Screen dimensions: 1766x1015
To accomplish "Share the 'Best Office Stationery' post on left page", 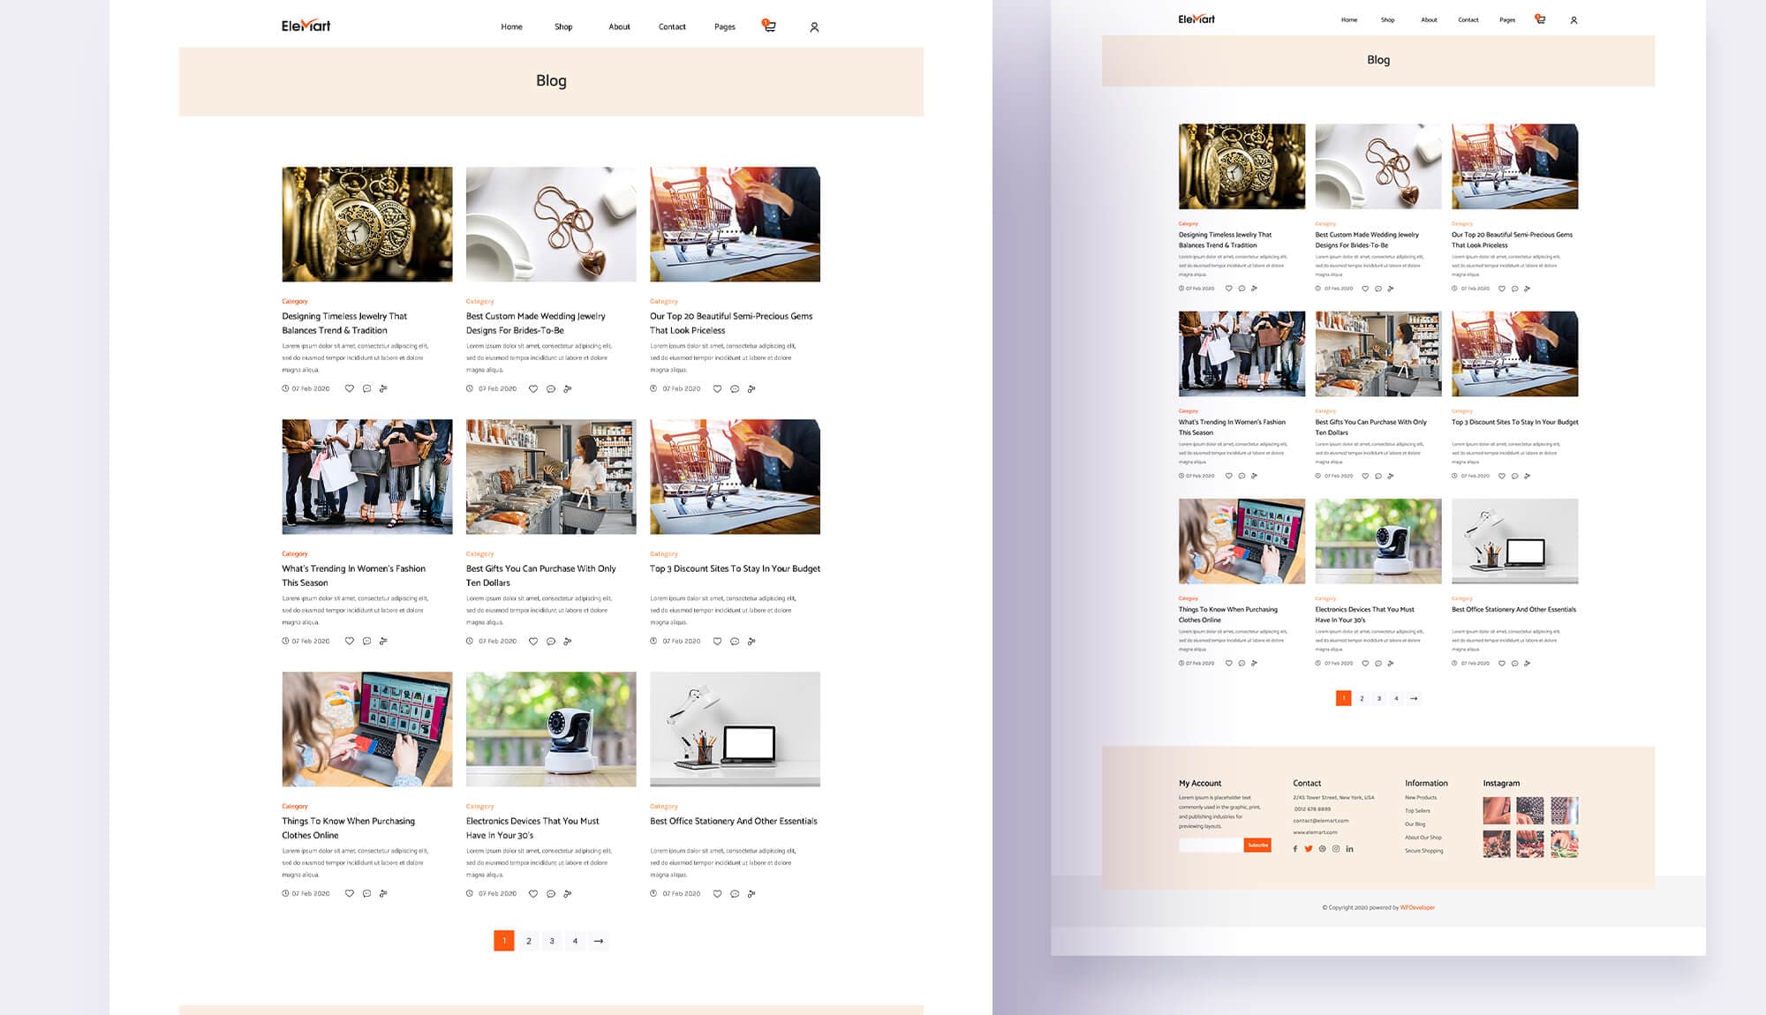I will pyautogui.click(x=751, y=893).
